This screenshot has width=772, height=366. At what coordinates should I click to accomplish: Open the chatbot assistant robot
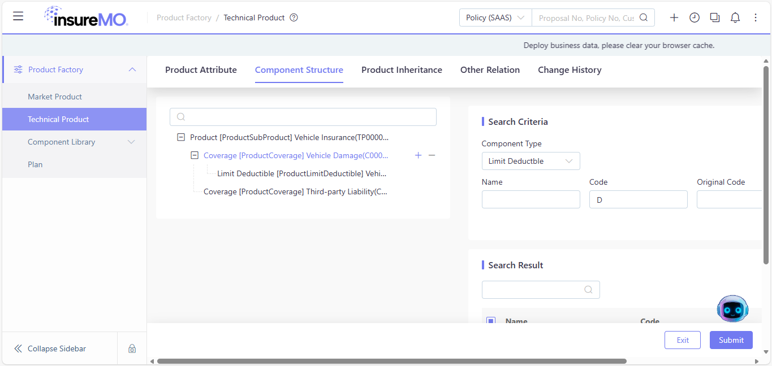pyautogui.click(x=732, y=309)
